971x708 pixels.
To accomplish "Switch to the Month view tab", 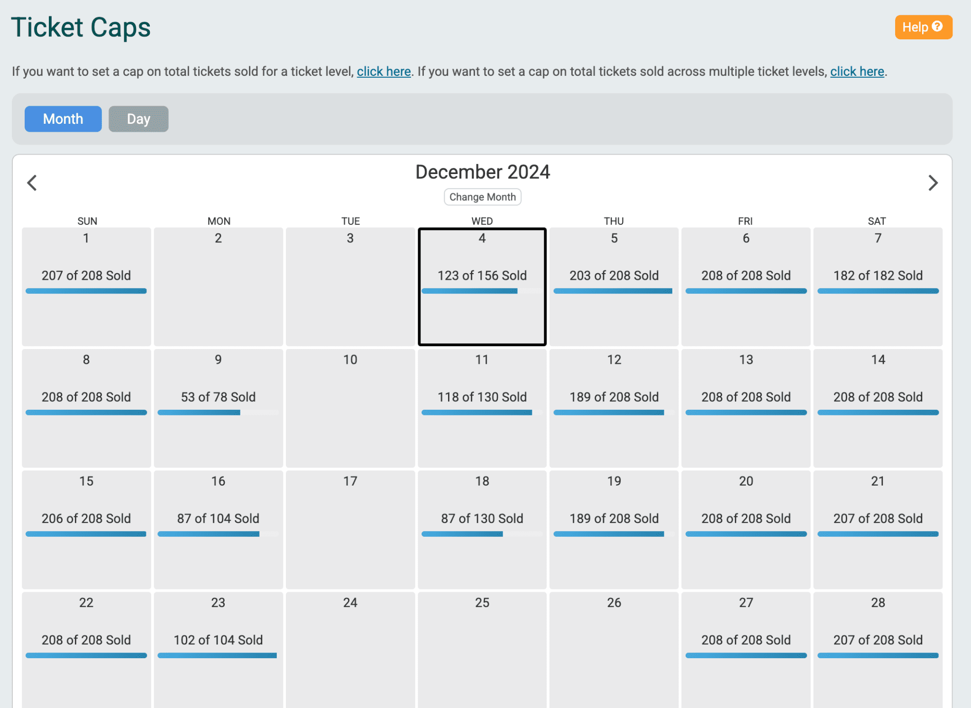I will click(x=63, y=119).
